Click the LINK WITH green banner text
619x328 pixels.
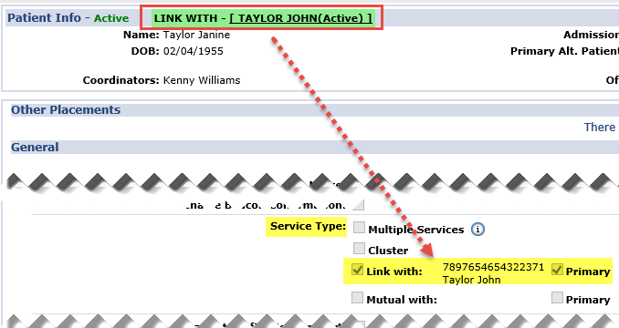(263, 18)
